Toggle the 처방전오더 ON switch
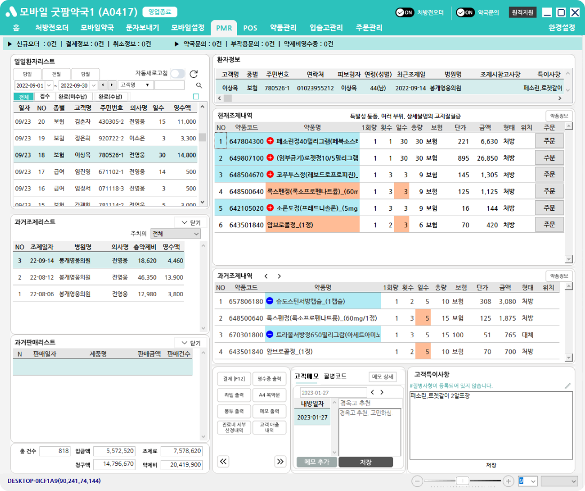Image resolution: width=585 pixels, height=491 pixels. [x=405, y=13]
